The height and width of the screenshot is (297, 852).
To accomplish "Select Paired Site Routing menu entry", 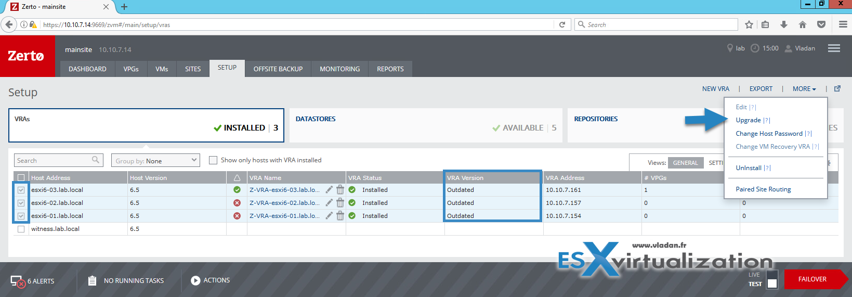I will point(763,189).
